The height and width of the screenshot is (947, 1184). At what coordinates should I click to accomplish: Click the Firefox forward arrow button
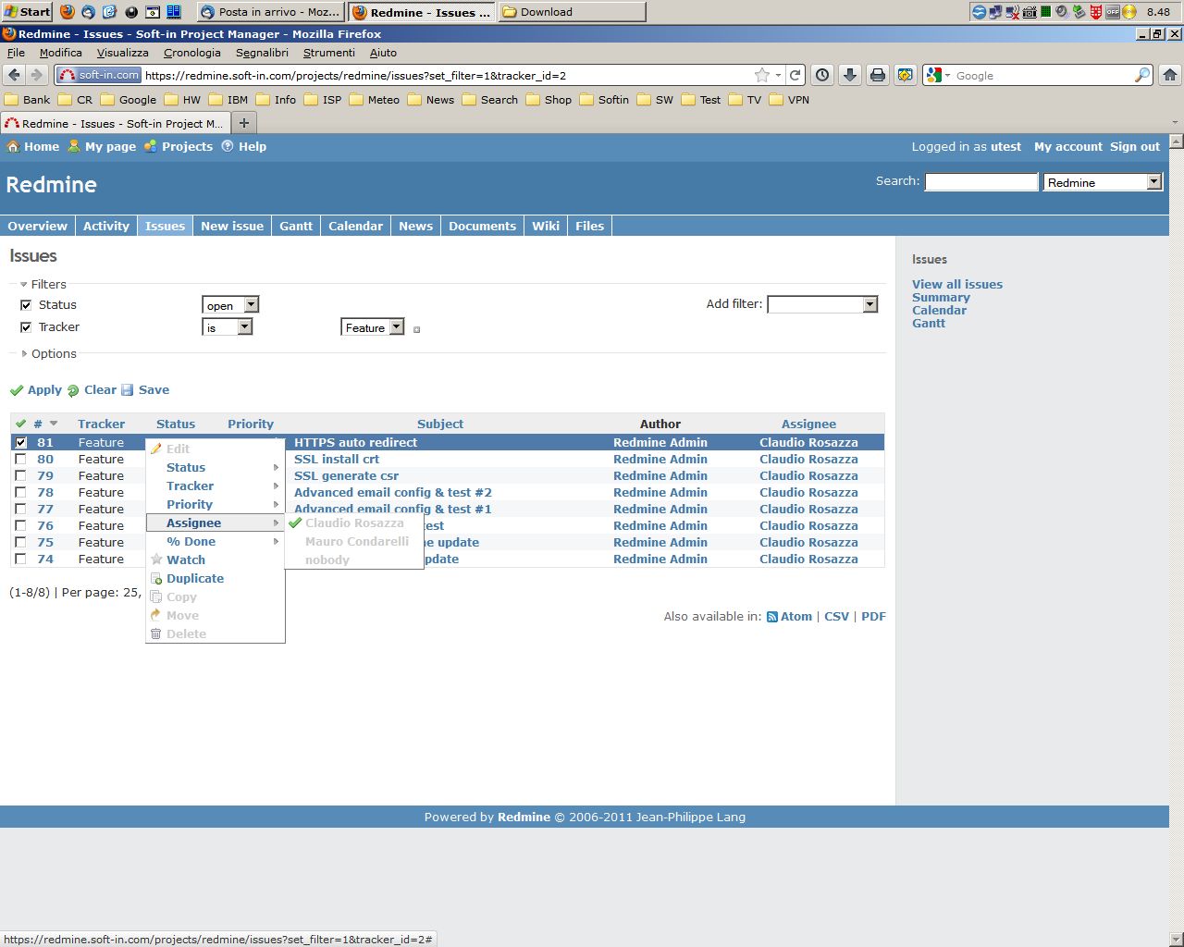36,75
